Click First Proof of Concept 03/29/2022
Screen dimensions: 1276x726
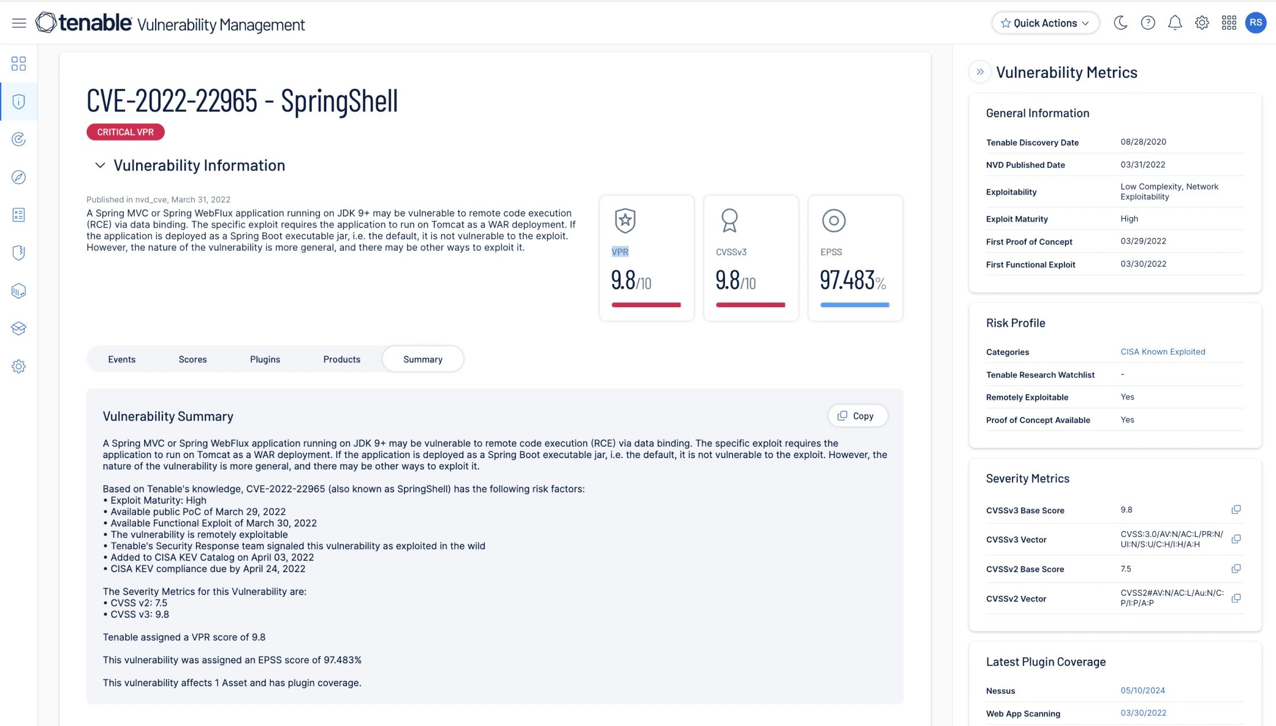(x=1143, y=241)
